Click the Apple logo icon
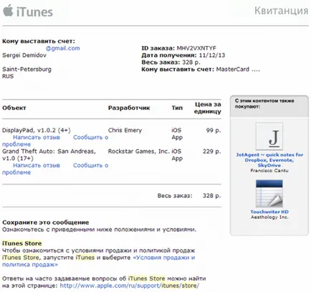 tap(8, 11)
